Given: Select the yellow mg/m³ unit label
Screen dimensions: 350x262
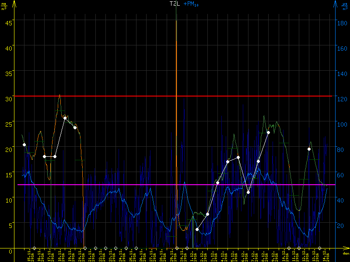Looking at the screenshot, I should point(4,6).
